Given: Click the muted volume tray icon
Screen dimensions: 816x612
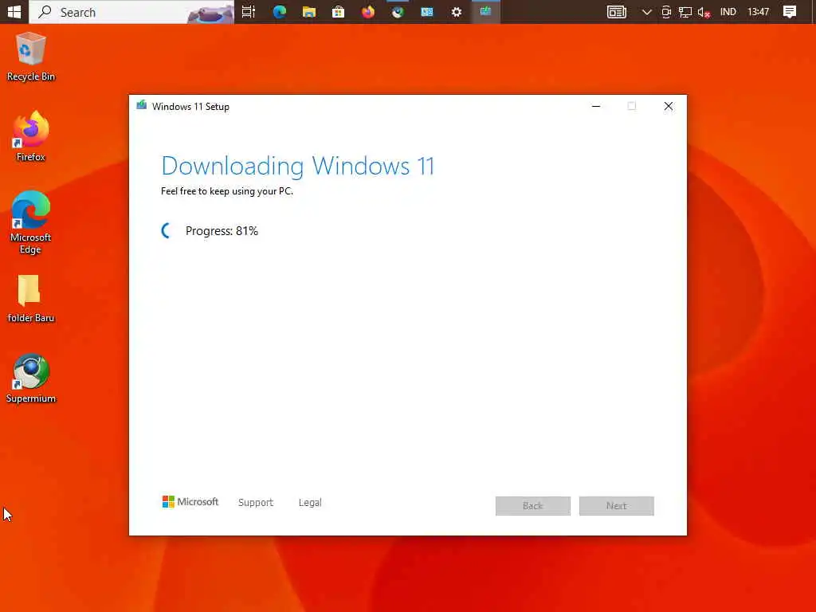Looking at the screenshot, I should click(x=704, y=12).
